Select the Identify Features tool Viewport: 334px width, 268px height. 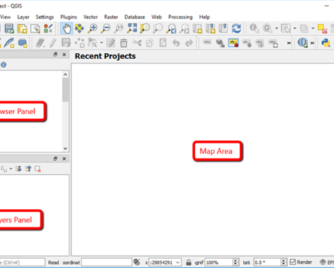coord(254,29)
